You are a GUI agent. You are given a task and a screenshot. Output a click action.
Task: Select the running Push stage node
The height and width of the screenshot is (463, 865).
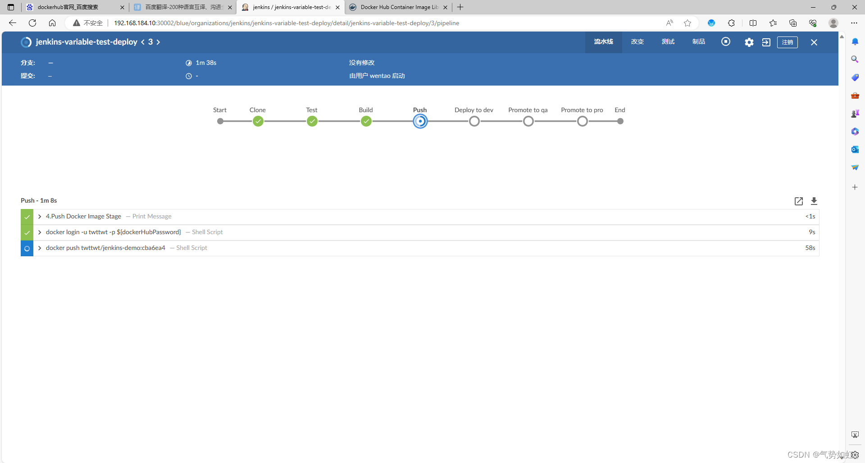[x=420, y=121]
